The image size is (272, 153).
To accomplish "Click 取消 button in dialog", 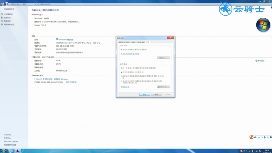I will click(x=156, y=94).
